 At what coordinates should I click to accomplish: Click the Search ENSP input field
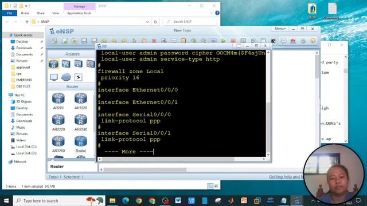190,22
